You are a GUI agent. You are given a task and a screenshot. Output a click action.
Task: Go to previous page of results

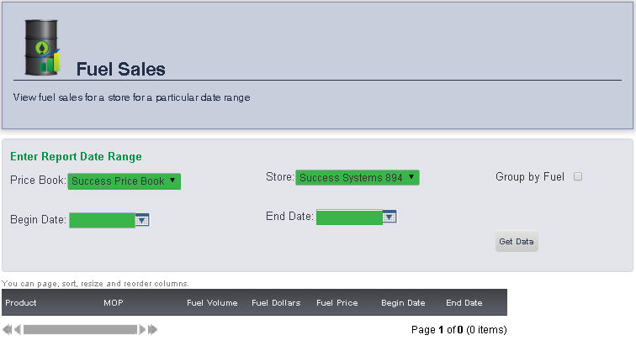tap(18, 330)
